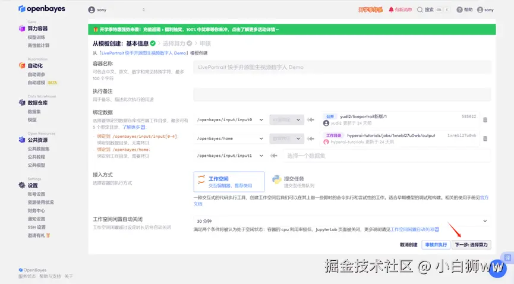Go to 数据集 under 数据仓库
Image resolution: width=514 pixels, height=284 pixels.
tap(34, 112)
